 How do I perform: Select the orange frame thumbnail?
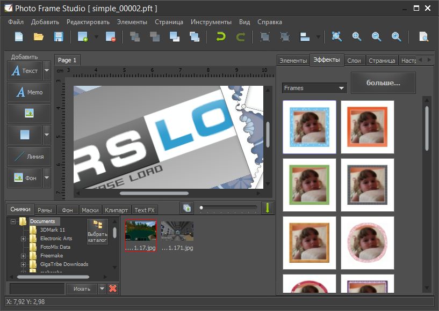point(368,127)
